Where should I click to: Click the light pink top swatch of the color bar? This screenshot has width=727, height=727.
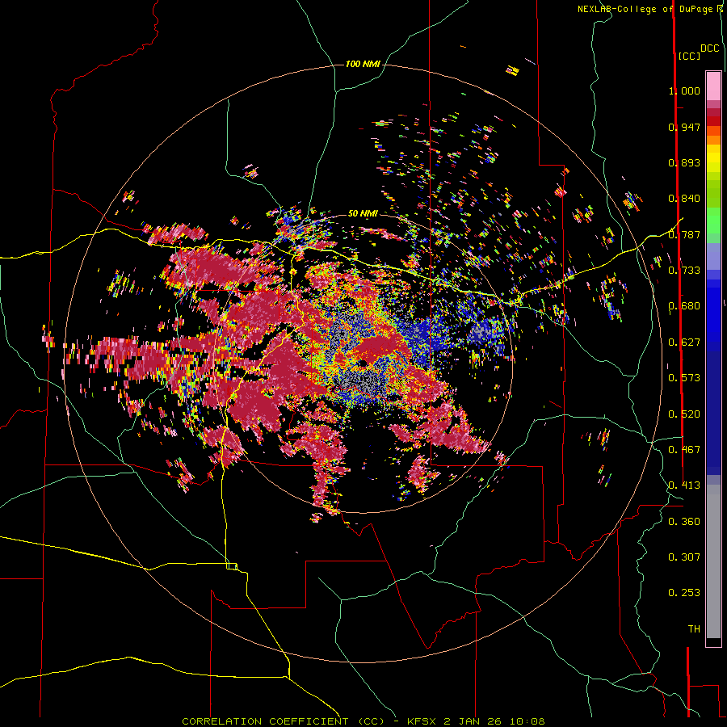[x=713, y=86]
